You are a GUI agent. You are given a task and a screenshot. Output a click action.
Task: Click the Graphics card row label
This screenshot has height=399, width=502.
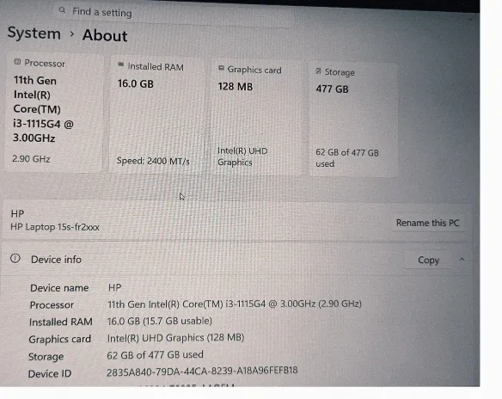60,339
